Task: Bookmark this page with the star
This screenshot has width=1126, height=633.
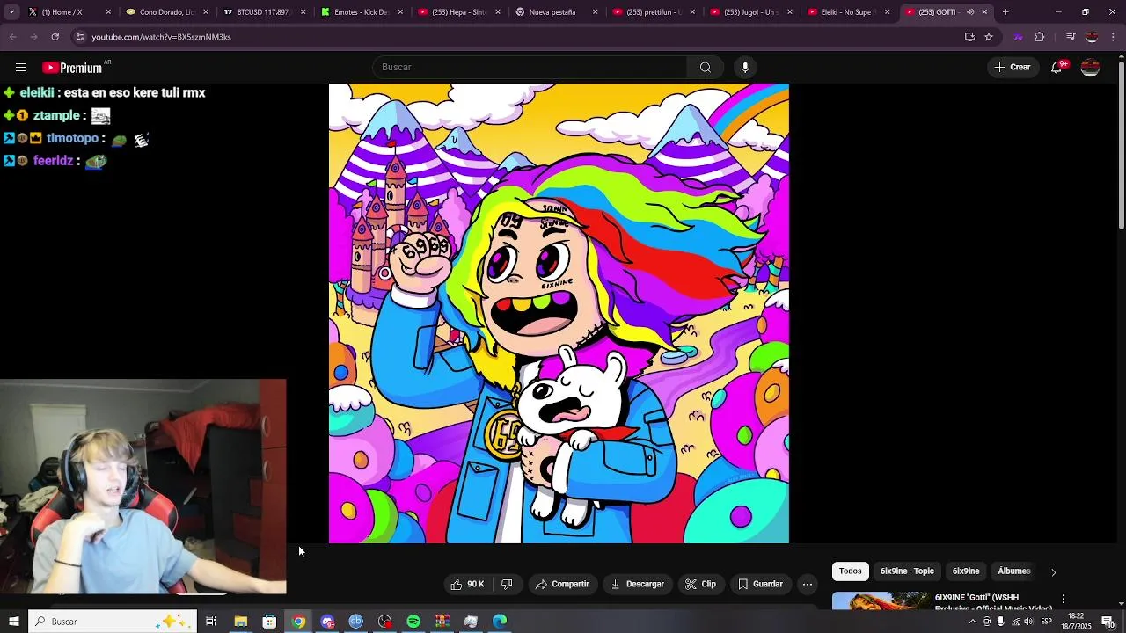Action: (989, 37)
